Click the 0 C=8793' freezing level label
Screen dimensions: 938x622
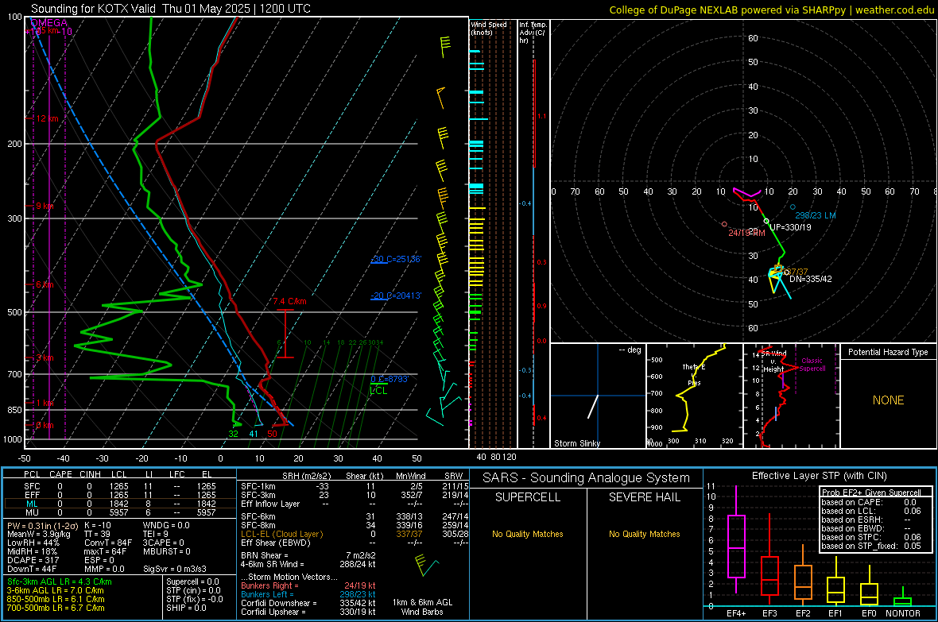pyautogui.click(x=390, y=379)
